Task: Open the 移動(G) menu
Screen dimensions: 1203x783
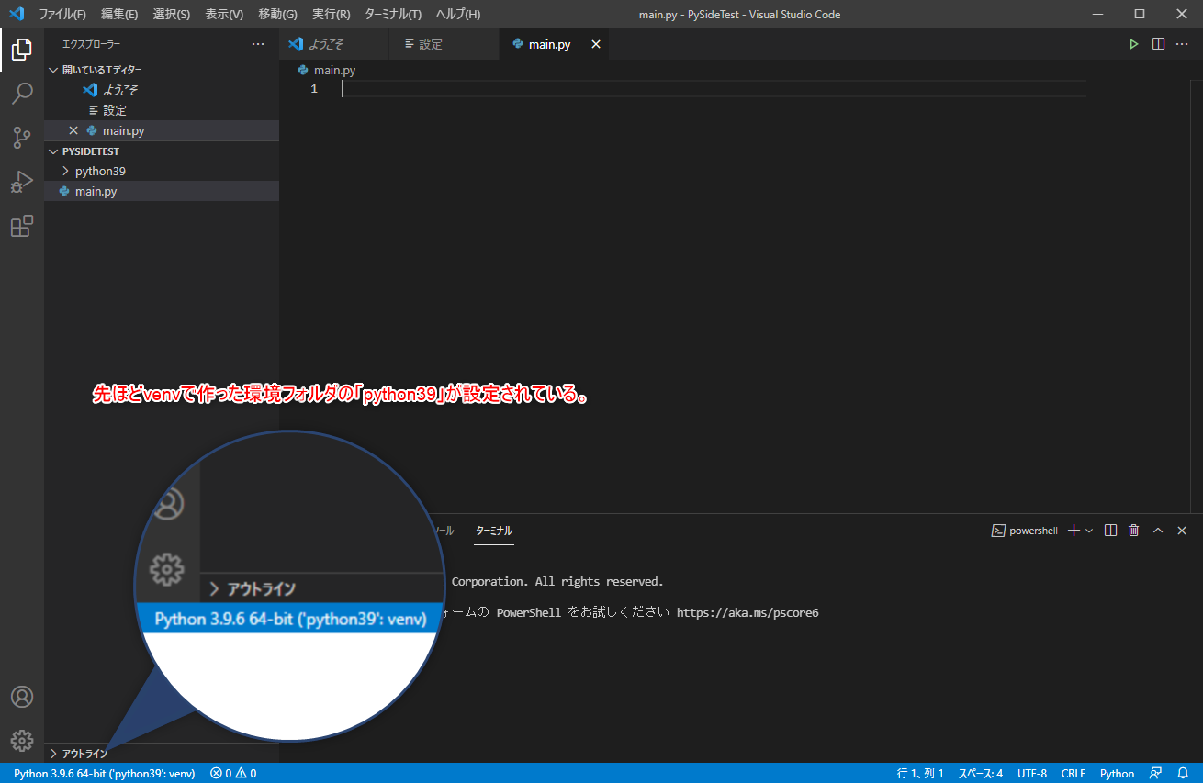Action: click(x=278, y=14)
